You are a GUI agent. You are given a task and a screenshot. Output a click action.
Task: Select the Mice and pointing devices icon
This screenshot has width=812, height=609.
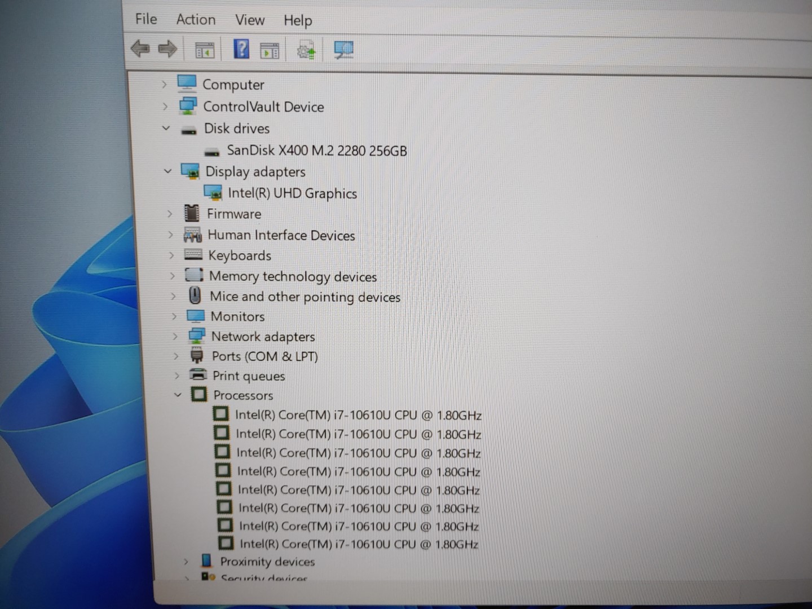pos(195,295)
